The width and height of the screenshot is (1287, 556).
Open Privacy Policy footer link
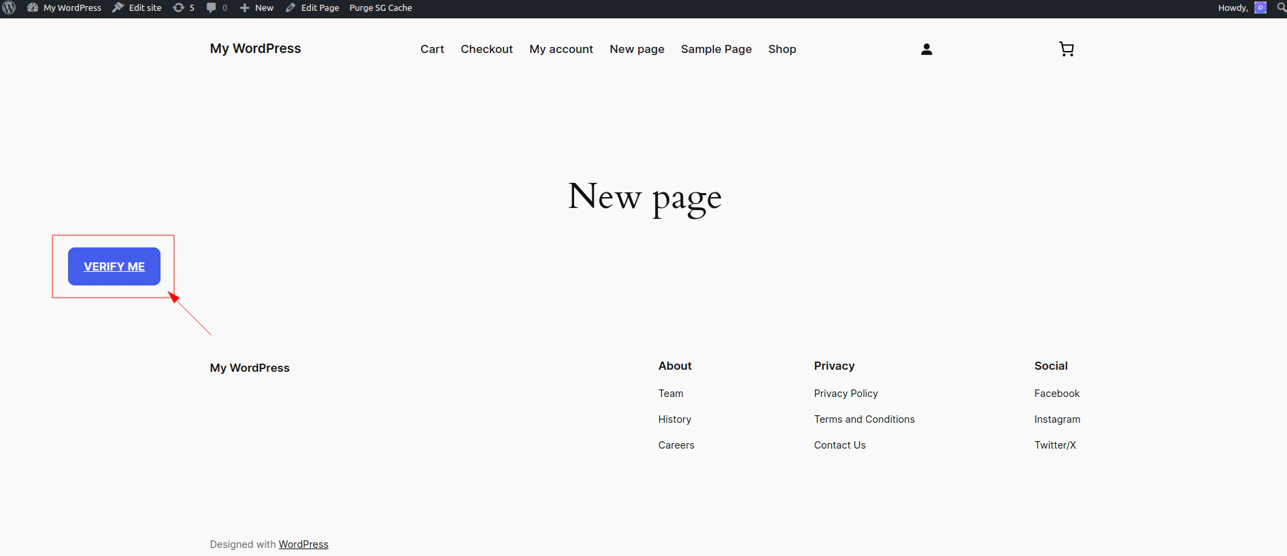[x=846, y=394]
